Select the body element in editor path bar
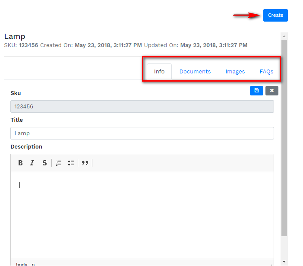Screen dimensions: 303x266 tap(22, 264)
